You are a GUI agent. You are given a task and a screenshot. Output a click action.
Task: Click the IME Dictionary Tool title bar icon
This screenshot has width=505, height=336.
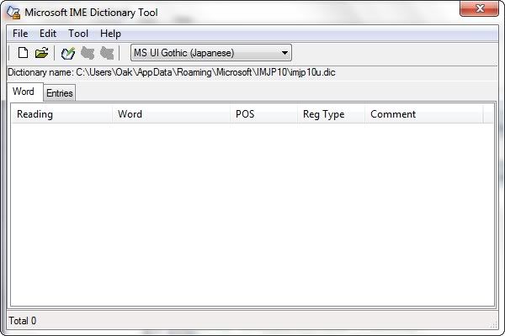pyautogui.click(x=13, y=13)
